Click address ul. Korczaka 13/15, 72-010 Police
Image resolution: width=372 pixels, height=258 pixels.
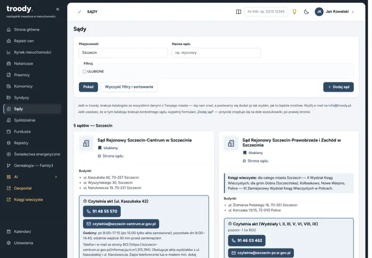pos(254,210)
